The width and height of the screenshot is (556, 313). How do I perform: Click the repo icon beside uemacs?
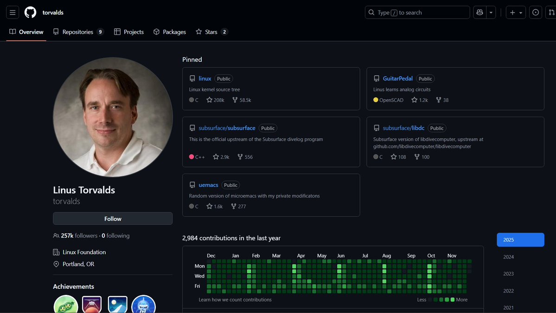click(192, 185)
